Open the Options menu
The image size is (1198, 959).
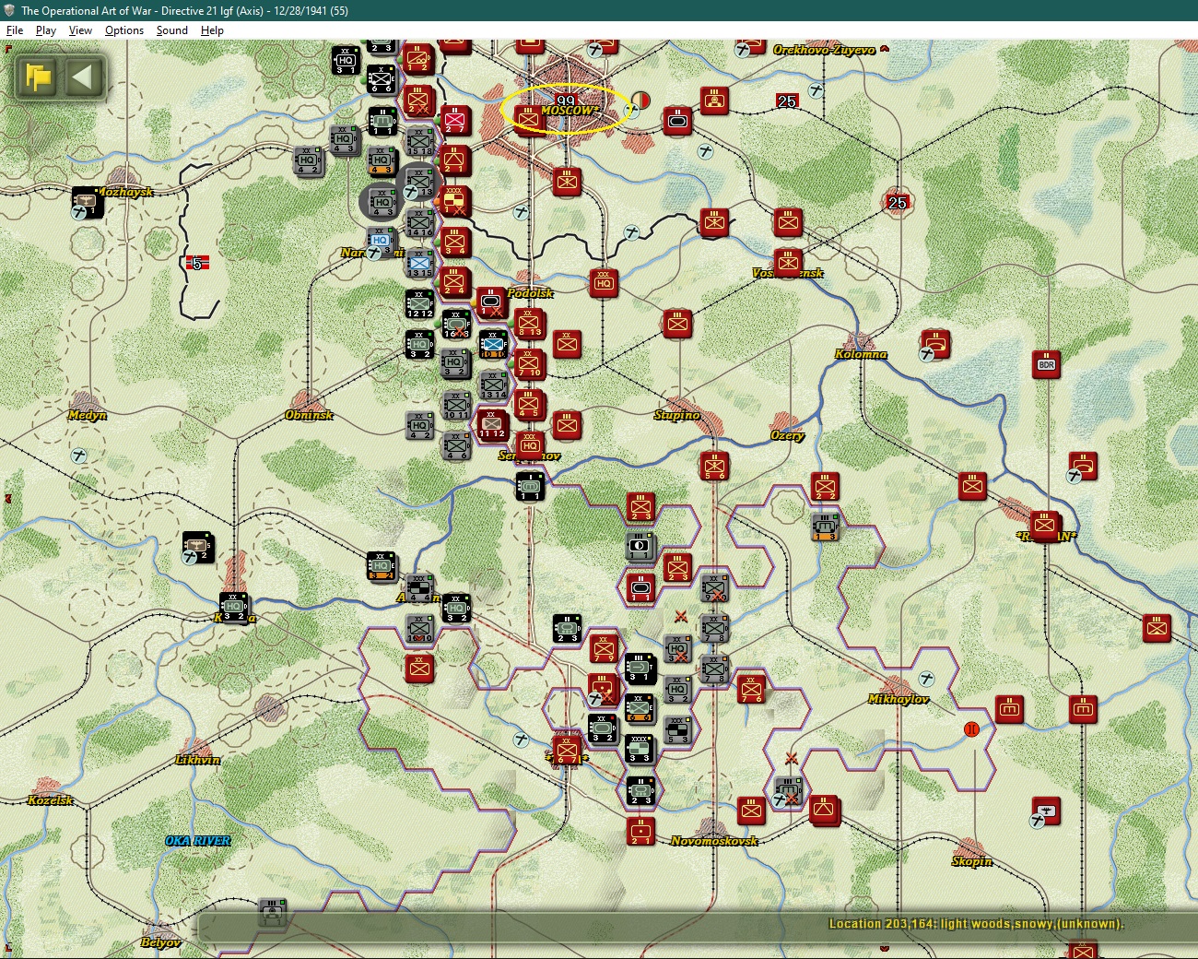coord(124,30)
